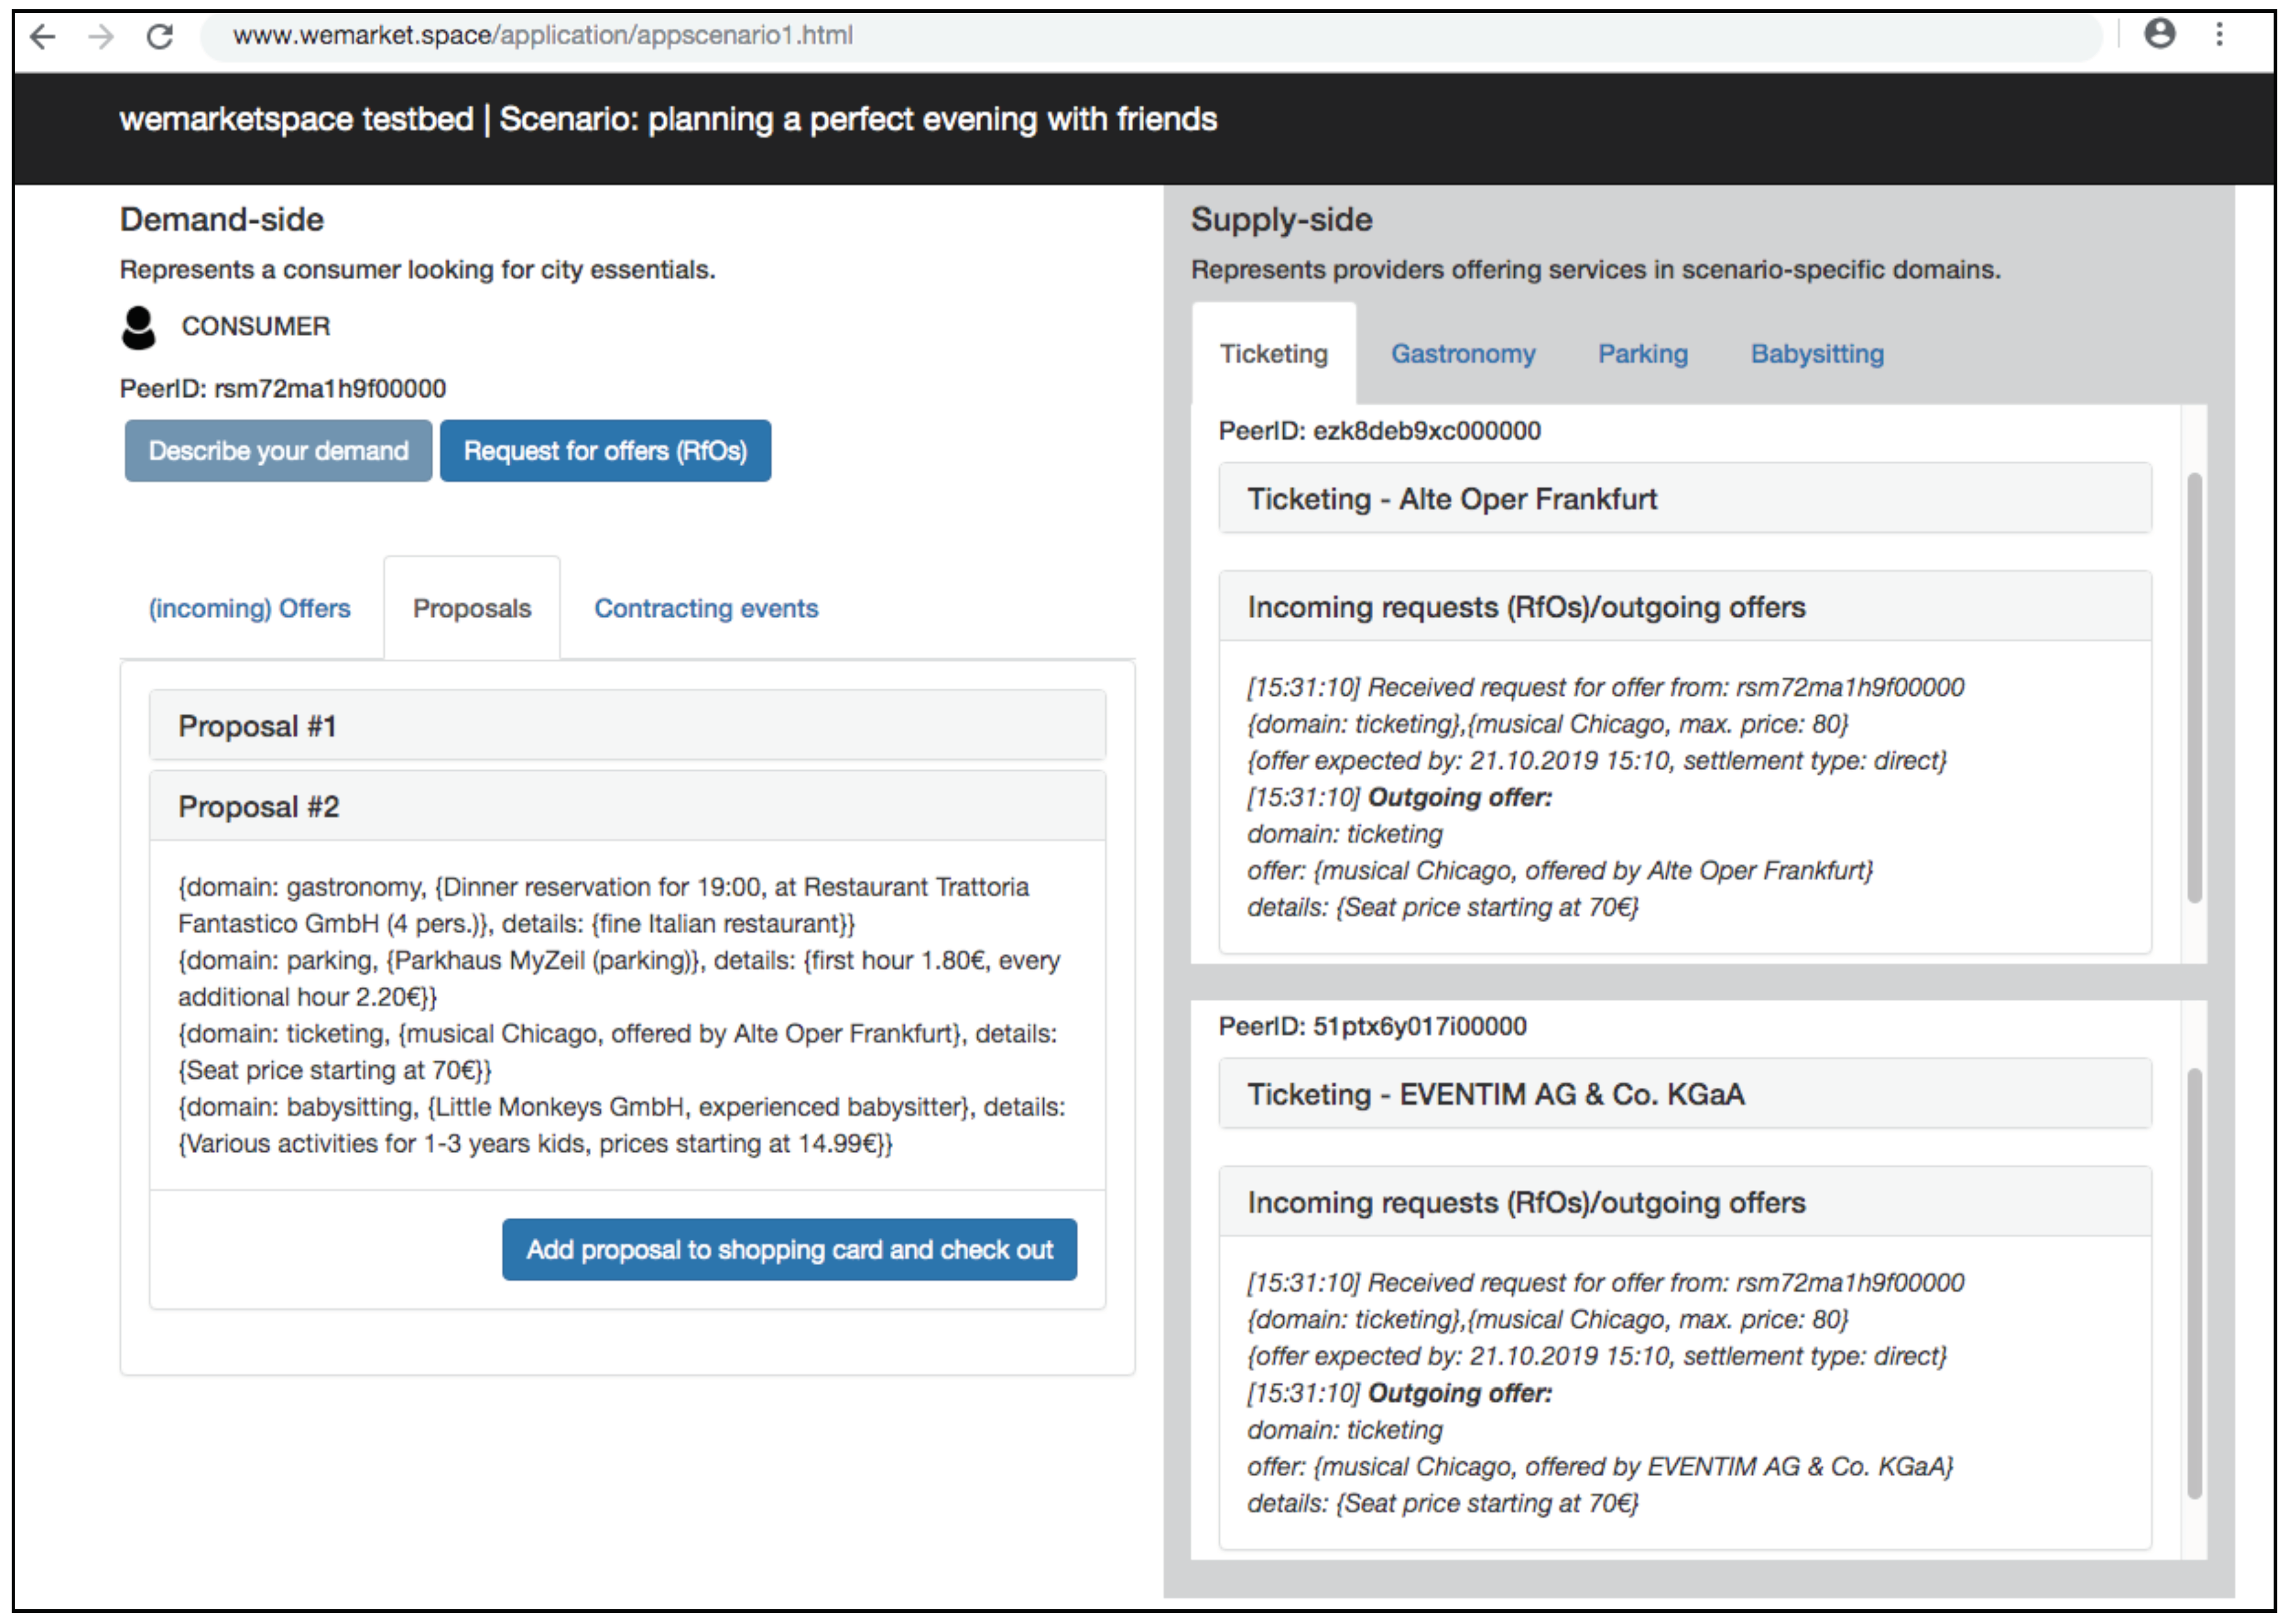Expand the Proposal #1 panel
Image resolution: width=2289 pixels, height=1624 pixels.
pos(627,726)
